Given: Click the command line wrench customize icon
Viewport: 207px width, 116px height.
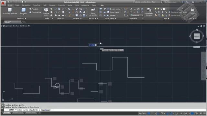Looking at the screenshot, I should point(2,109).
